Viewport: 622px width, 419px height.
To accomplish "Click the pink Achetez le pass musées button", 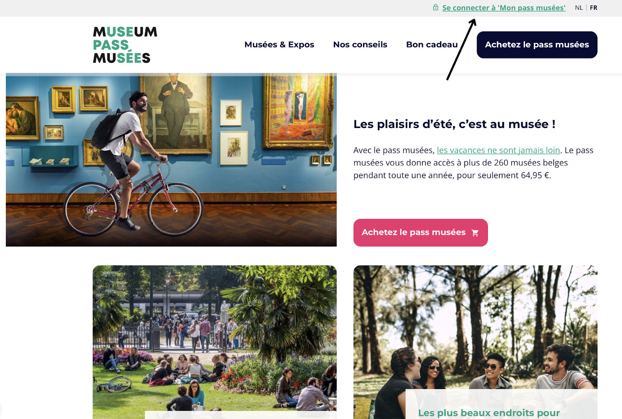I will point(421,233).
